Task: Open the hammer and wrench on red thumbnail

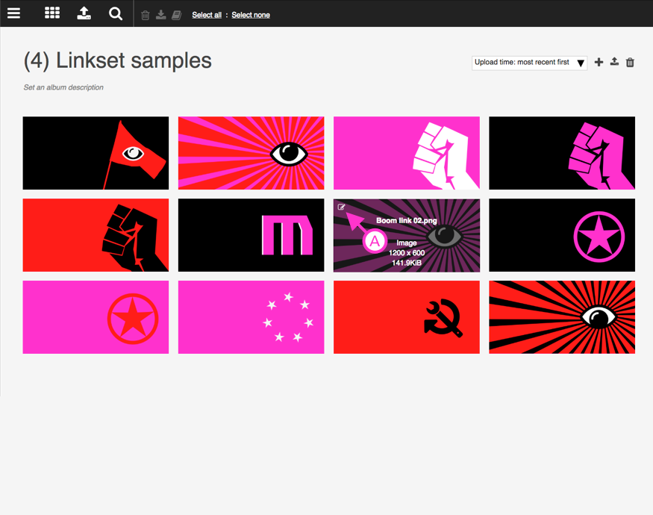Action: [407, 317]
